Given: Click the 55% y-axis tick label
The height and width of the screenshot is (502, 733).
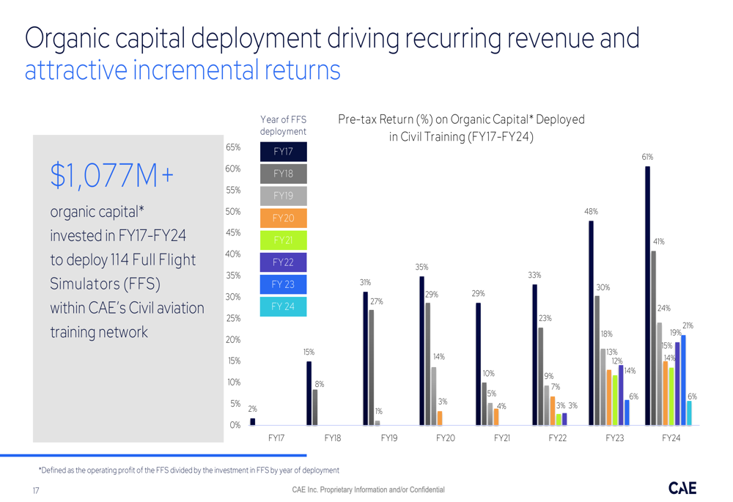Looking at the screenshot, I should point(233,191).
